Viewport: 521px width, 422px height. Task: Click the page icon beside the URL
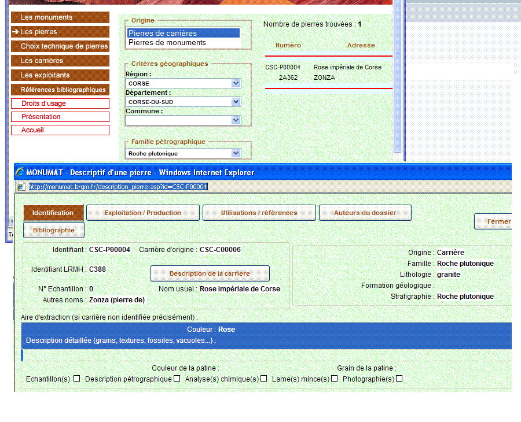(20, 187)
